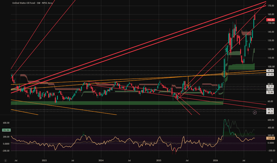277x163 pixels.
Task: Click the 2023 label on the time axis
Action: click(x=44, y=161)
